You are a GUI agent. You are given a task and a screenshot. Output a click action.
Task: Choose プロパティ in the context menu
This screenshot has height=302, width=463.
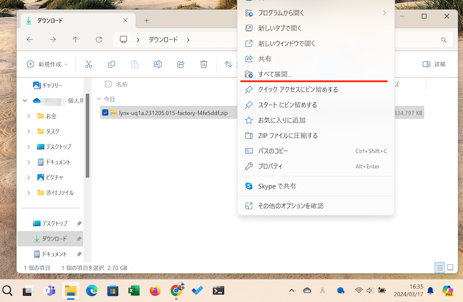pyautogui.click(x=270, y=166)
